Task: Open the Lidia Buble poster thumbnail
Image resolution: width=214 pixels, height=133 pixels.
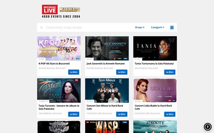Action: pos(155,90)
